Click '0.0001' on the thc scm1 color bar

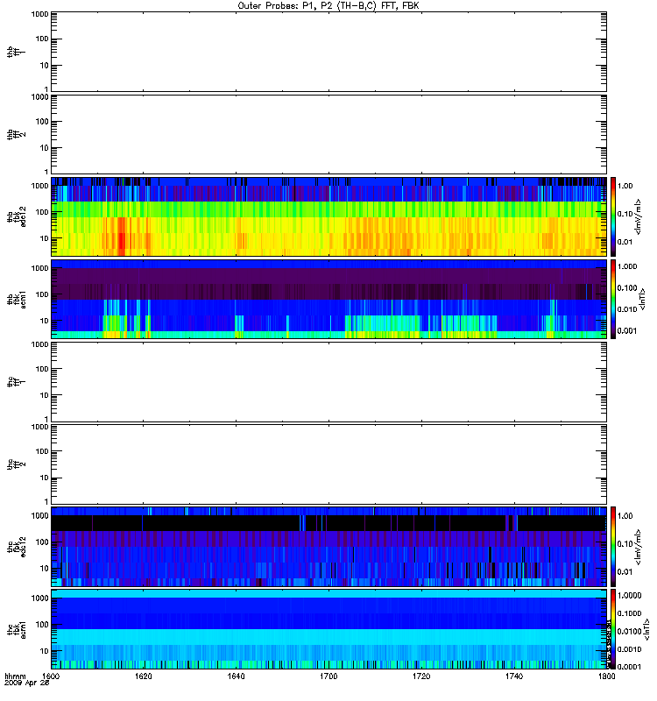click(x=629, y=667)
